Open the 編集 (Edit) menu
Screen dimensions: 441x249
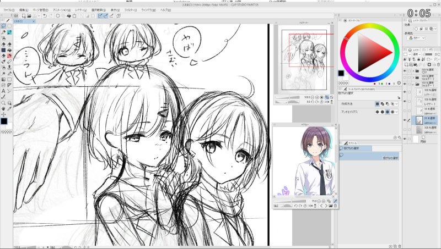(24, 10)
